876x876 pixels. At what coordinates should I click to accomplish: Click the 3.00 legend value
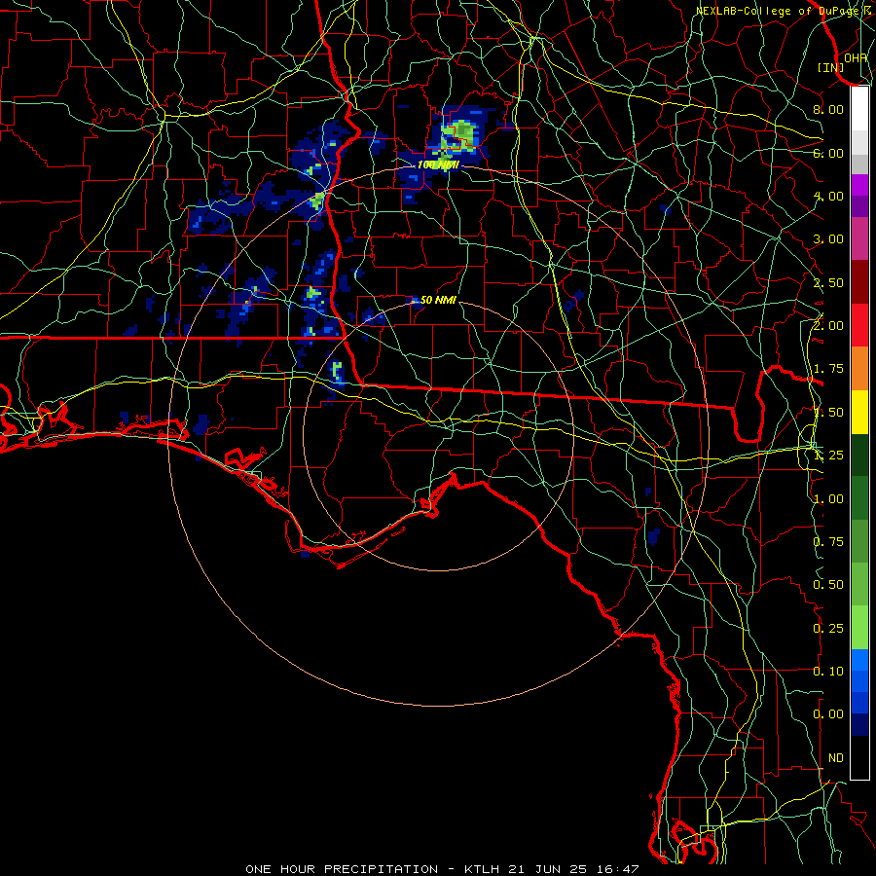tap(828, 239)
